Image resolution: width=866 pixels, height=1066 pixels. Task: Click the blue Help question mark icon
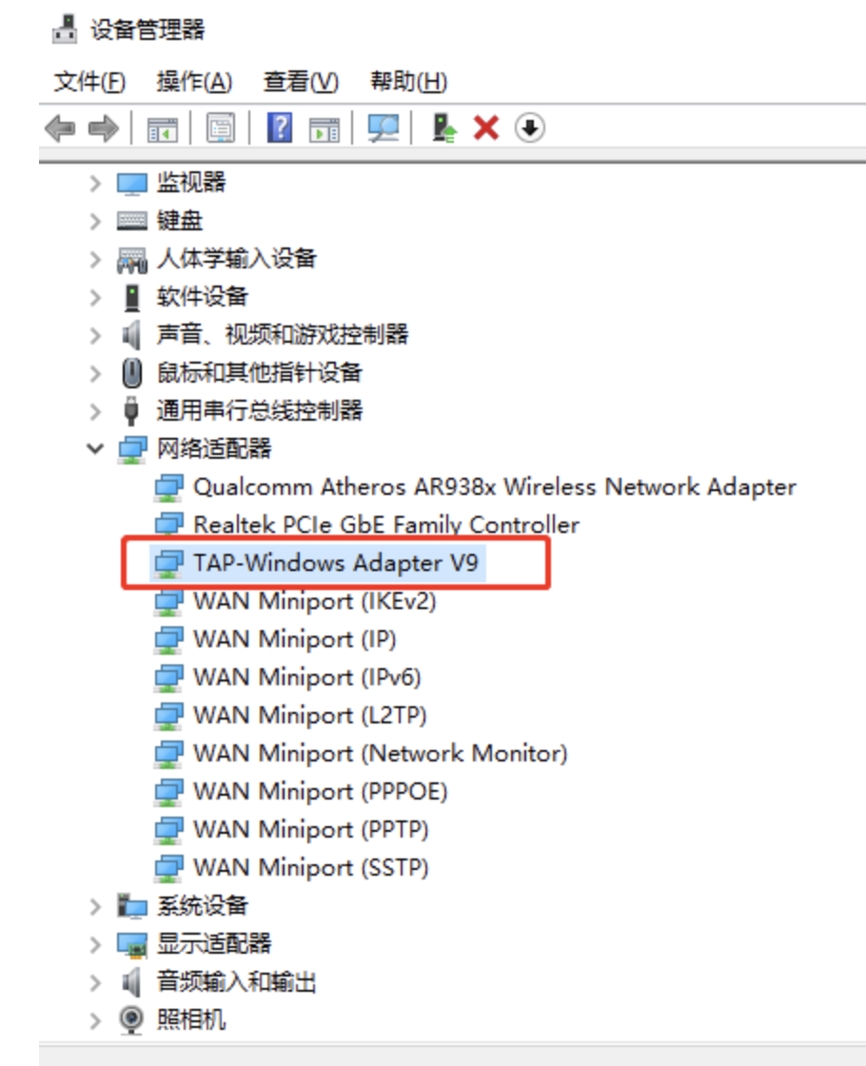280,128
